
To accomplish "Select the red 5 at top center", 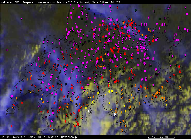I will coord(117,7).
